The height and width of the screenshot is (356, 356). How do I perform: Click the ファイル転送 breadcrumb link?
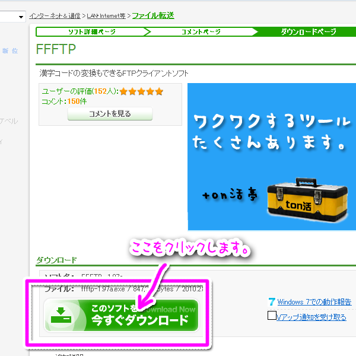[x=153, y=15]
